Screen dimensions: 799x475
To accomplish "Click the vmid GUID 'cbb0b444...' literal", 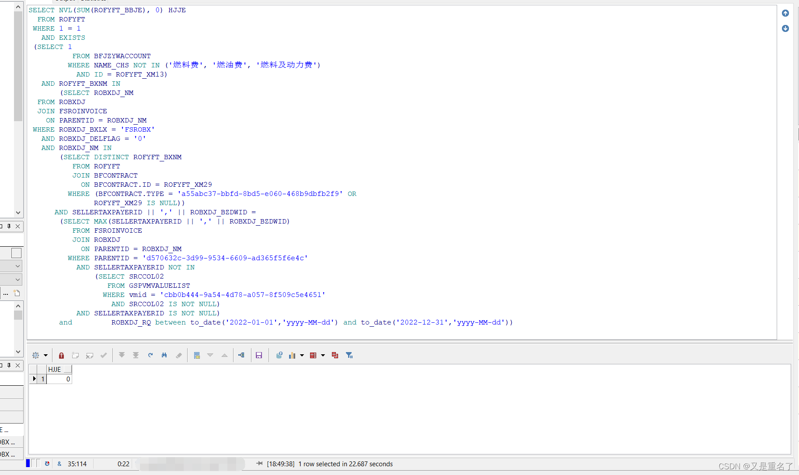I will [243, 295].
